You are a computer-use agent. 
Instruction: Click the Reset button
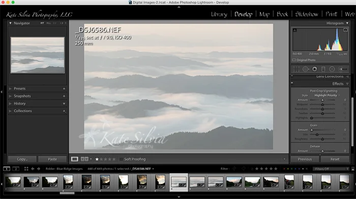tap(335, 159)
